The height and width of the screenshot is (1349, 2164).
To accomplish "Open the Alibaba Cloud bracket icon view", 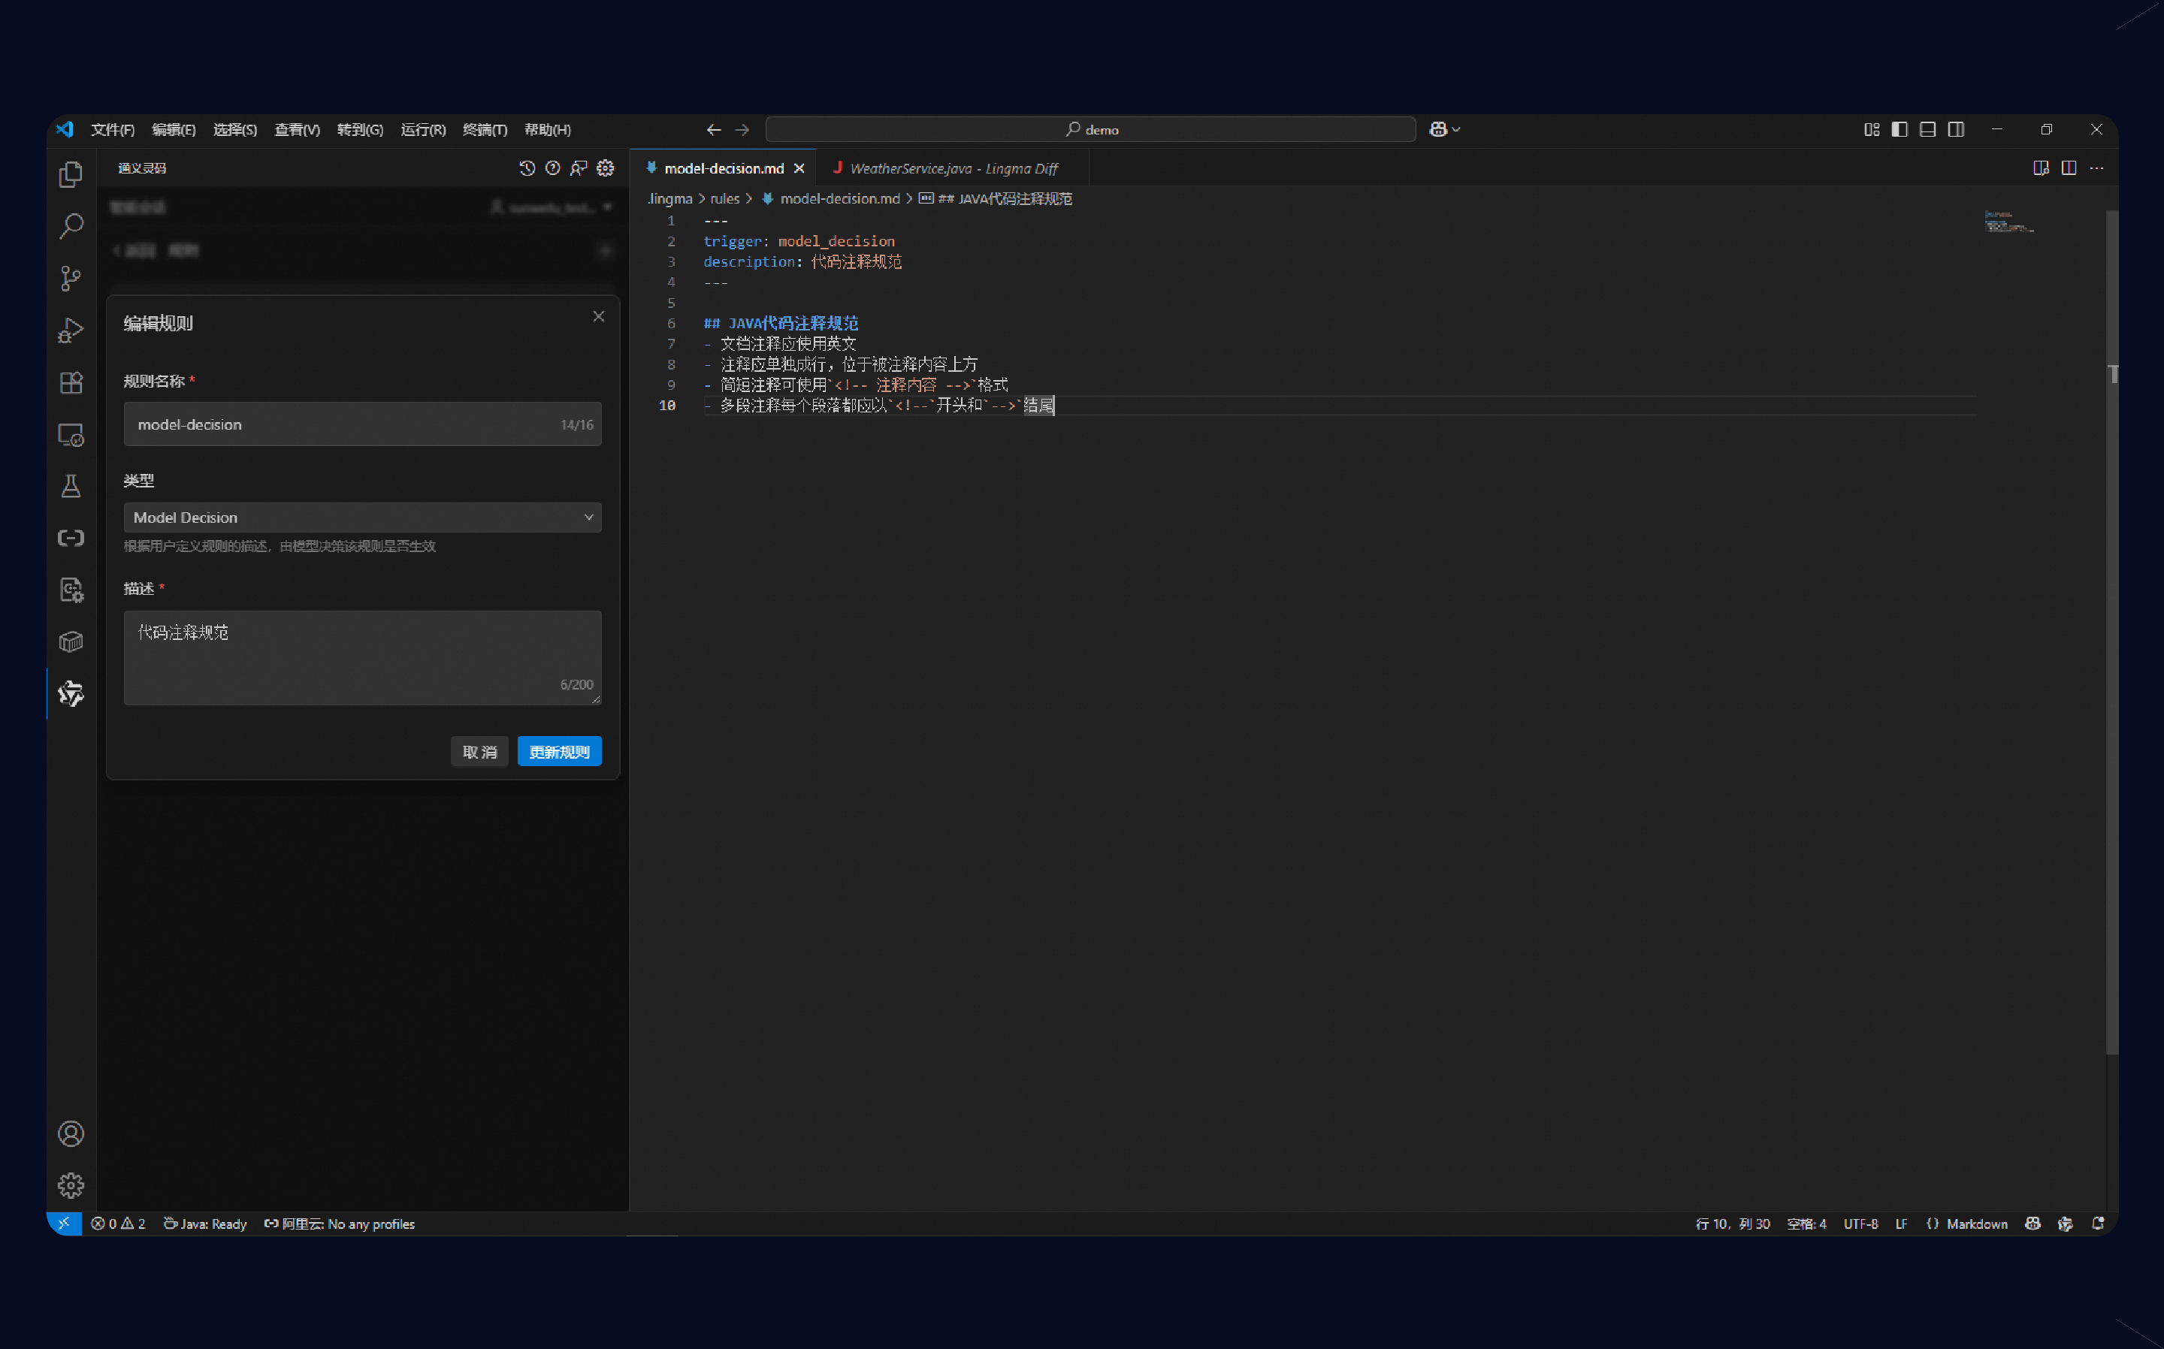I will pyautogui.click(x=71, y=538).
